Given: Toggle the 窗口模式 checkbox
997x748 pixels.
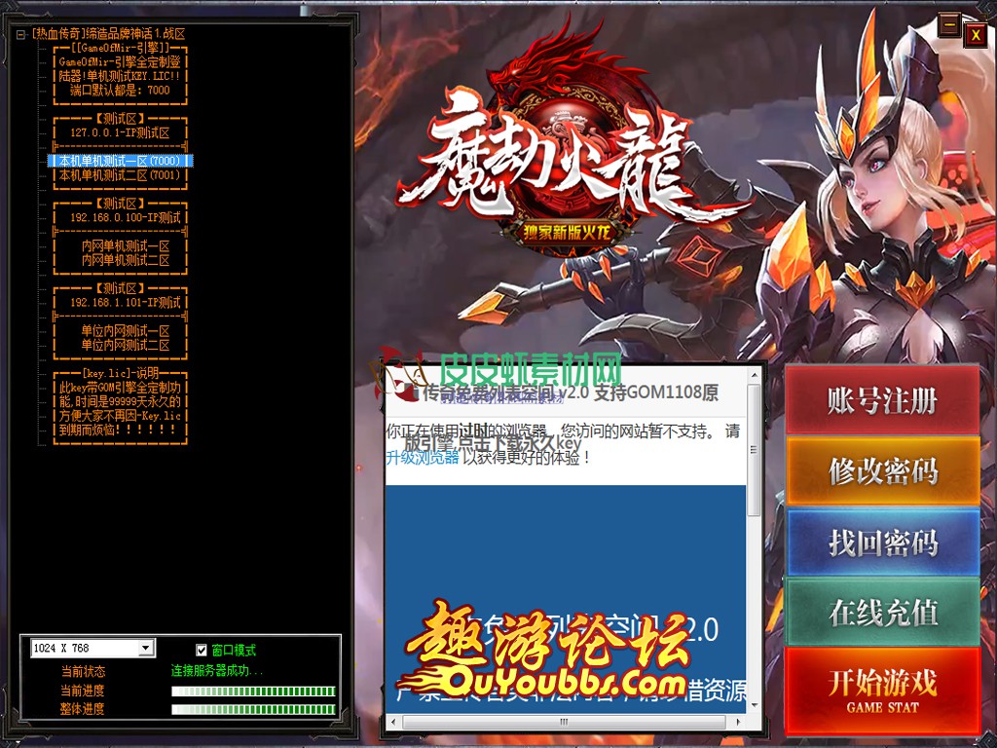Looking at the screenshot, I should click(x=202, y=650).
